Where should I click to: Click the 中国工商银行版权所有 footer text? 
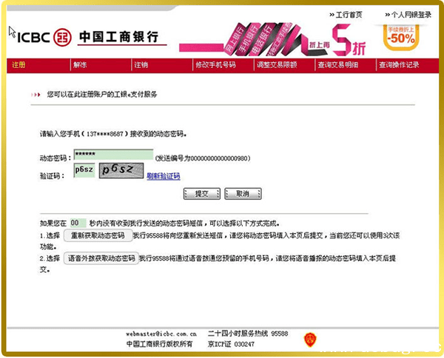pyautogui.click(x=159, y=344)
